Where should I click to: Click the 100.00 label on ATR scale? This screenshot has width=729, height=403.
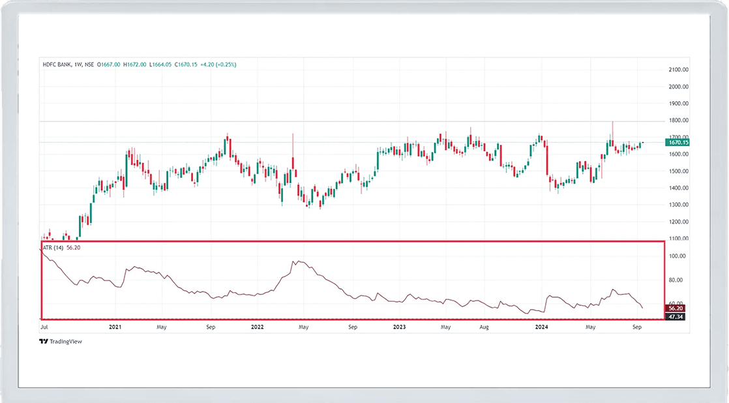(678, 256)
